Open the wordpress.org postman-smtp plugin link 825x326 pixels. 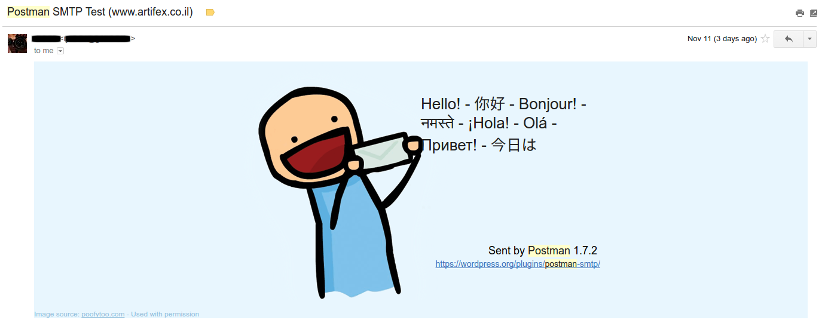coord(518,264)
